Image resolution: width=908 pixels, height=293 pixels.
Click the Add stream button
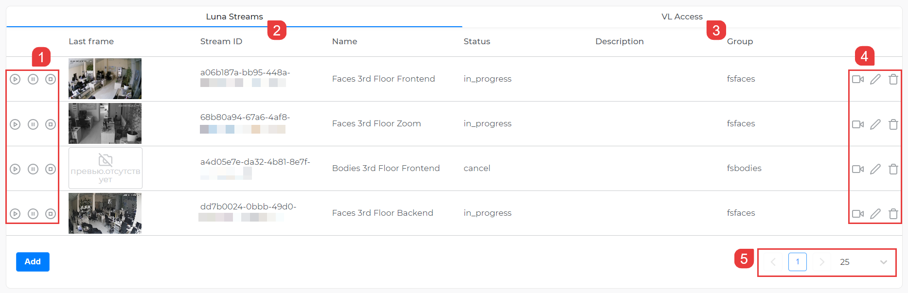[33, 261]
